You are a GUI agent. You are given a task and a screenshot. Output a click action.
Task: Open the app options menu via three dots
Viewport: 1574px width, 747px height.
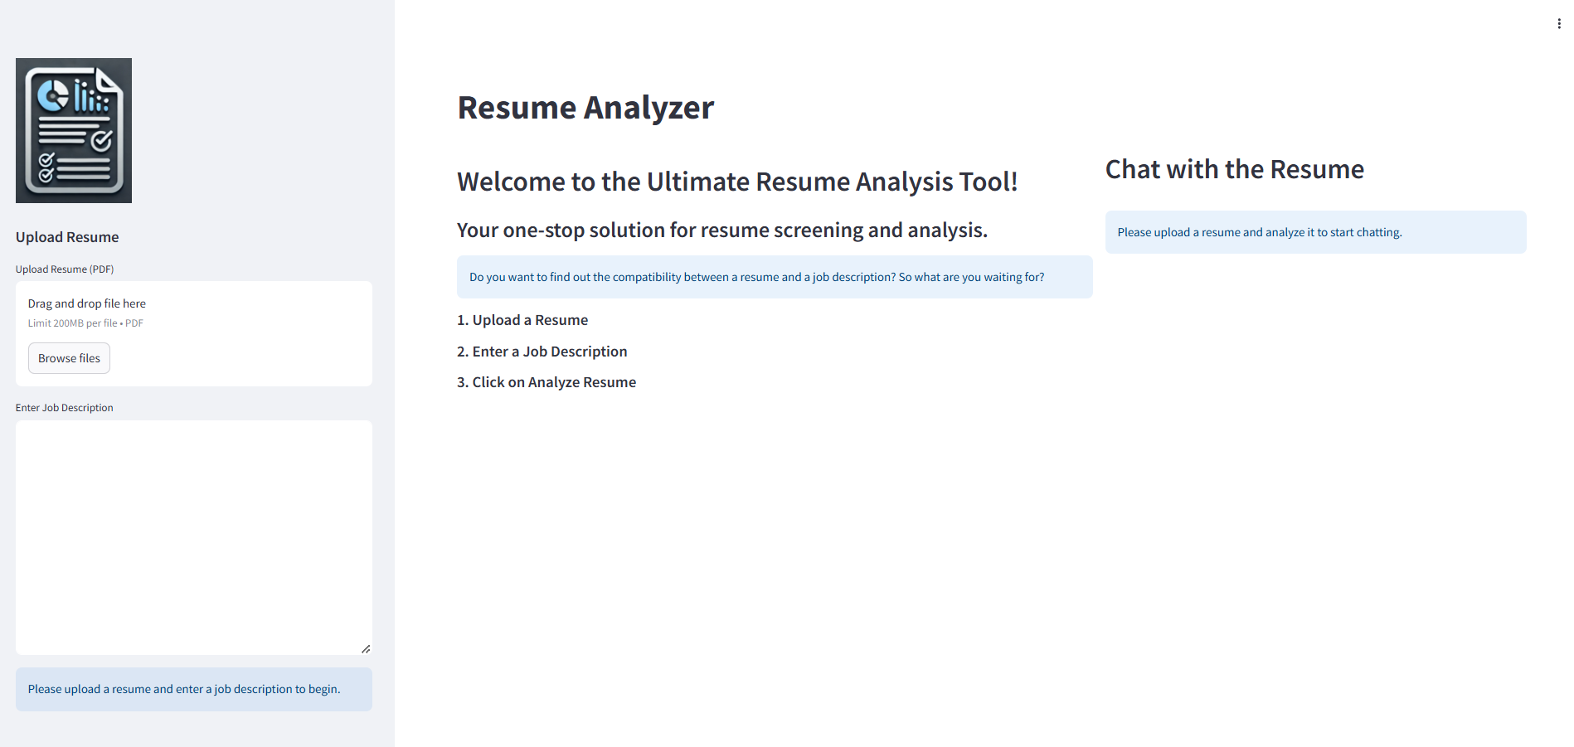click(x=1557, y=23)
